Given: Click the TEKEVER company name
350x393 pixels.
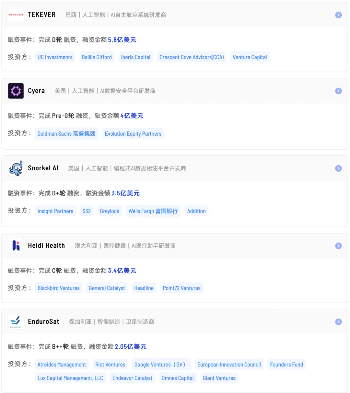Looking at the screenshot, I should click(x=42, y=15).
